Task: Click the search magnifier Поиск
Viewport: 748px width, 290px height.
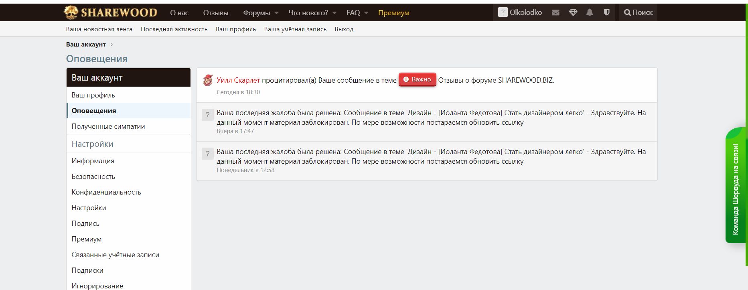Action: 638,12
